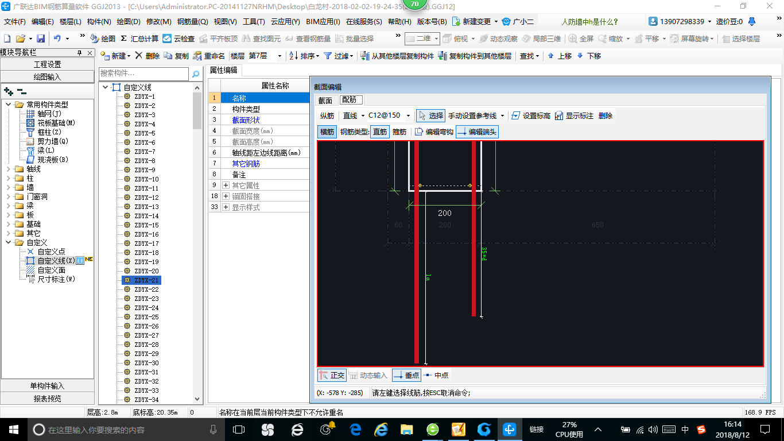Toggle 动态输入 dynamic input

pyautogui.click(x=368, y=375)
